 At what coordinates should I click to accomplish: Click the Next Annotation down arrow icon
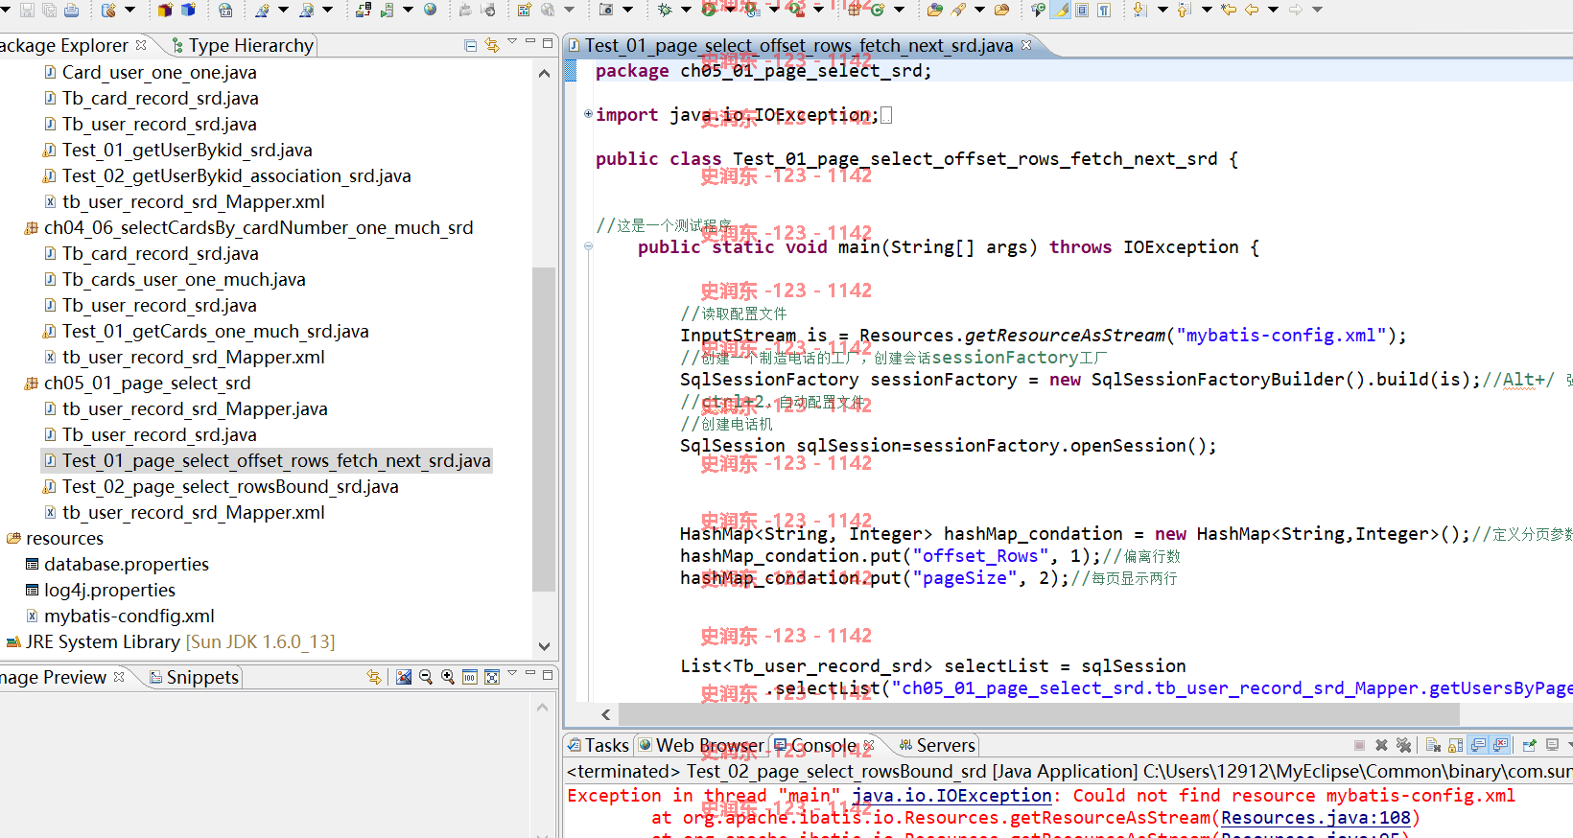(x=1139, y=10)
